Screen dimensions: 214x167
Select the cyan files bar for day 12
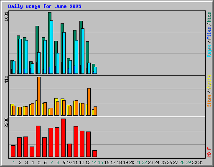coord(83,51)
